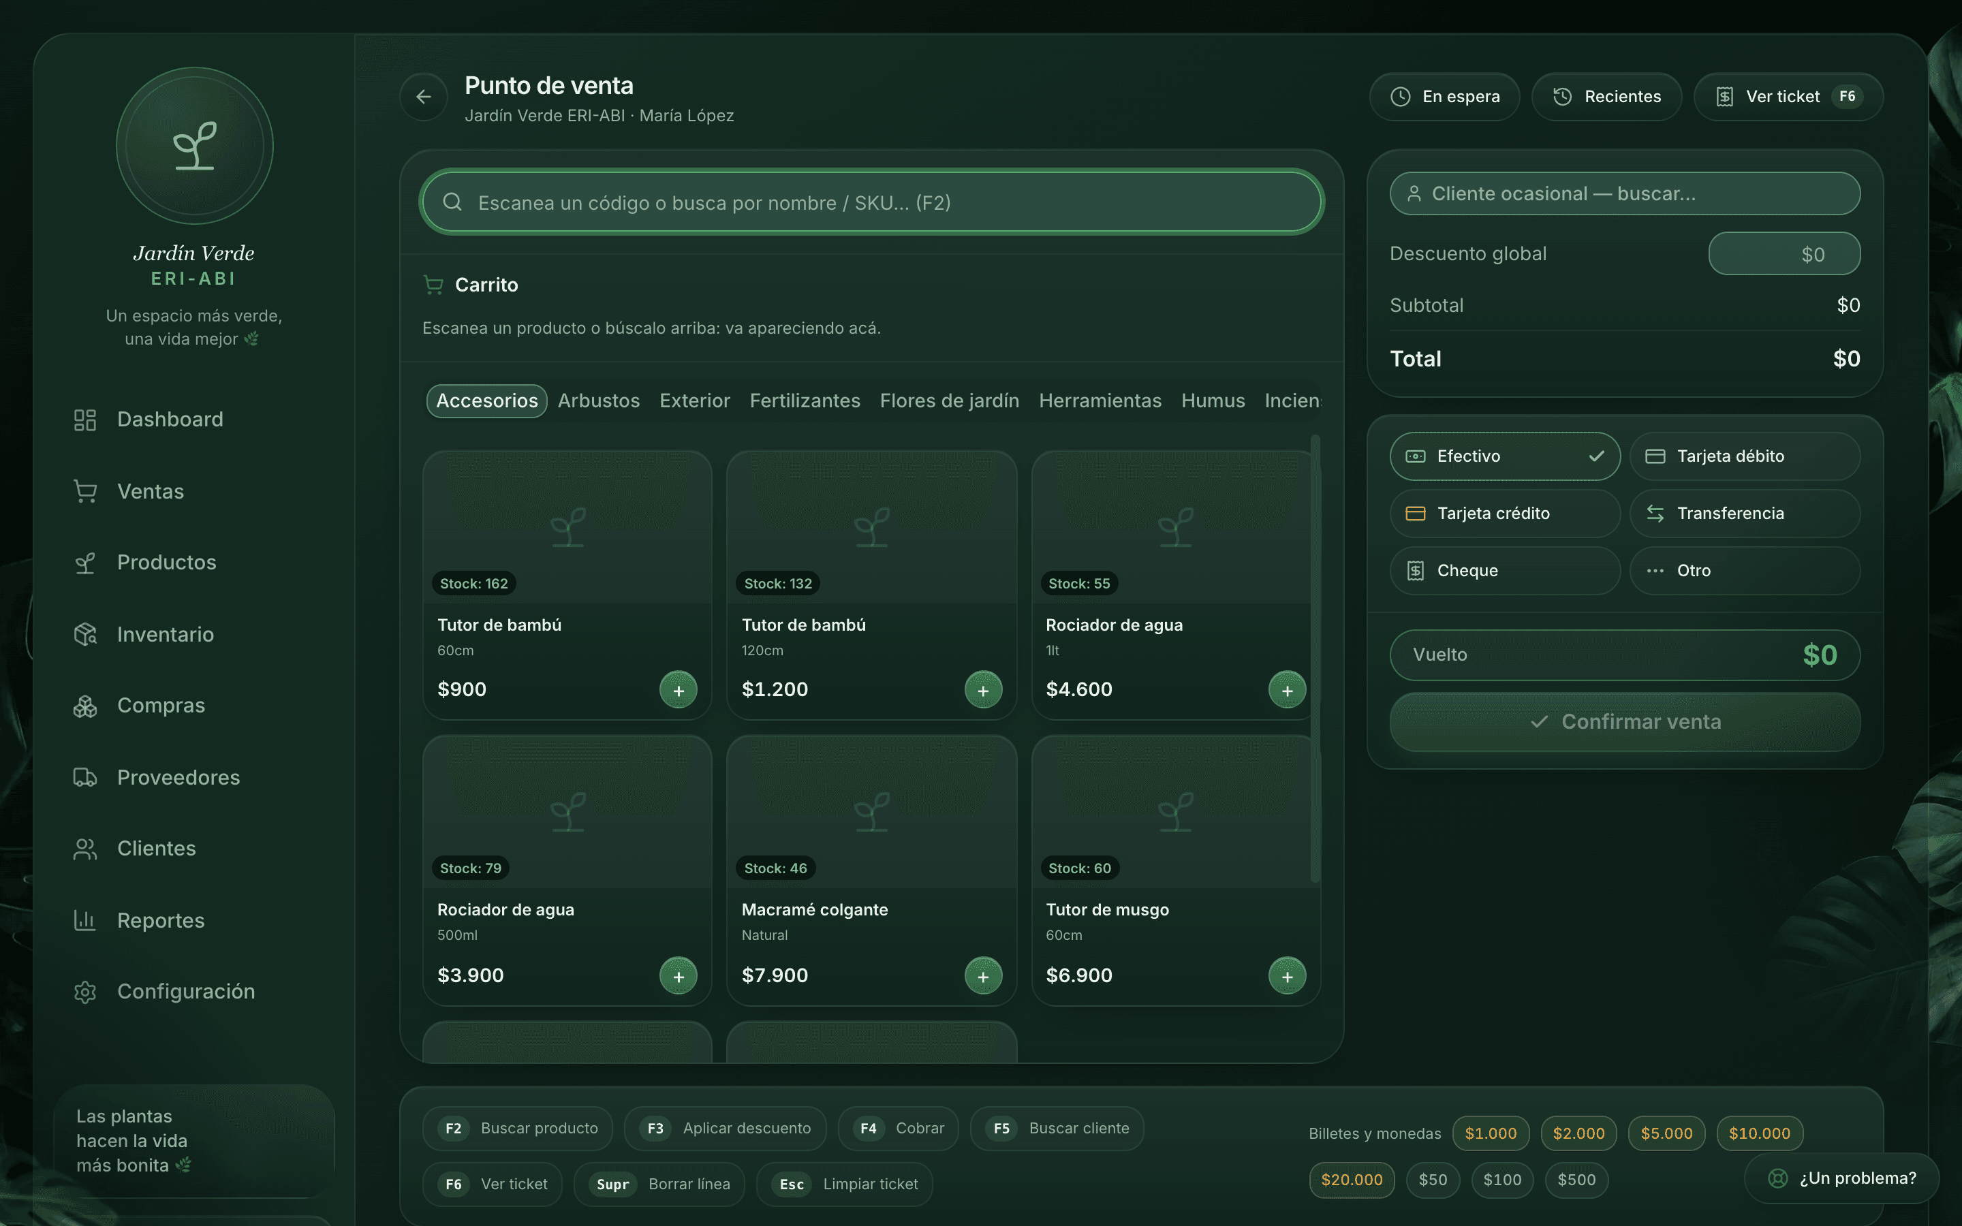Viewport: 1962px width, 1226px height.
Task: Open the Recientes sales list
Action: click(1607, 97)
